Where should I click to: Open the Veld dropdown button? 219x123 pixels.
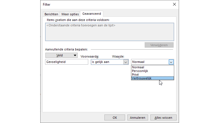click(62, 55)
